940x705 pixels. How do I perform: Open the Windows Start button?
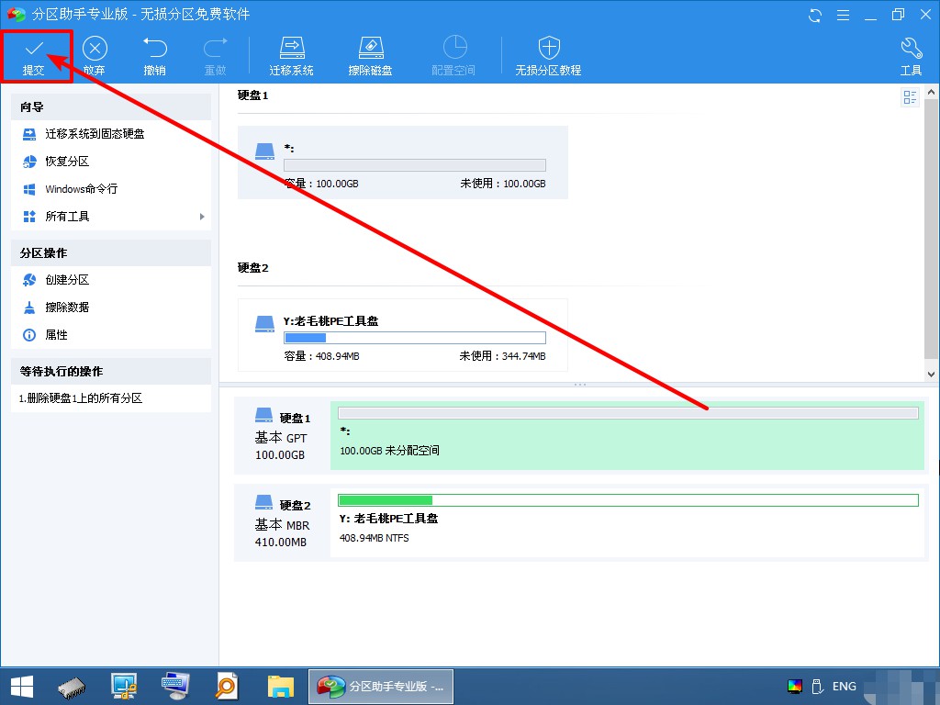point(22,687)
